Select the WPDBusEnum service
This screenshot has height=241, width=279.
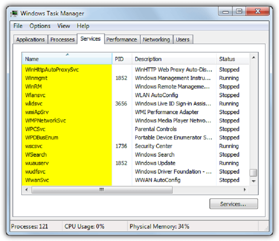point(135,137)
